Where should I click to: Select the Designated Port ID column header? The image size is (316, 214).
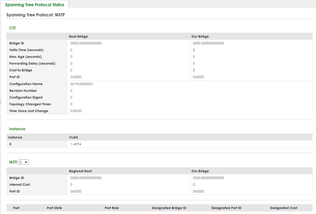pos(226,208)
